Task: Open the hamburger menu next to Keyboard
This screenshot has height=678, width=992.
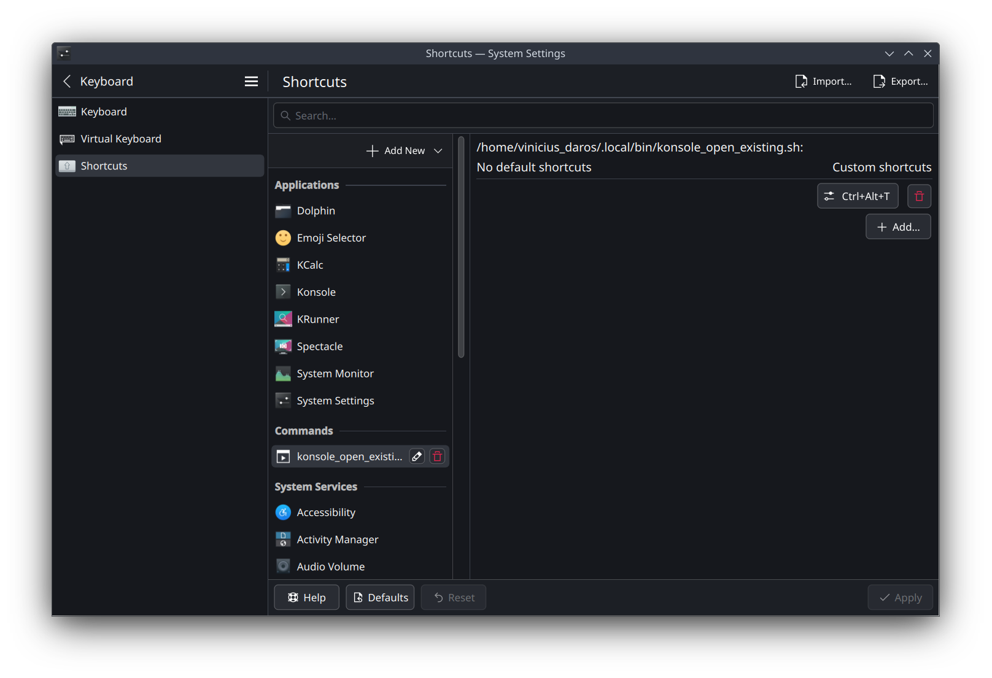Action: click(251, 82)
